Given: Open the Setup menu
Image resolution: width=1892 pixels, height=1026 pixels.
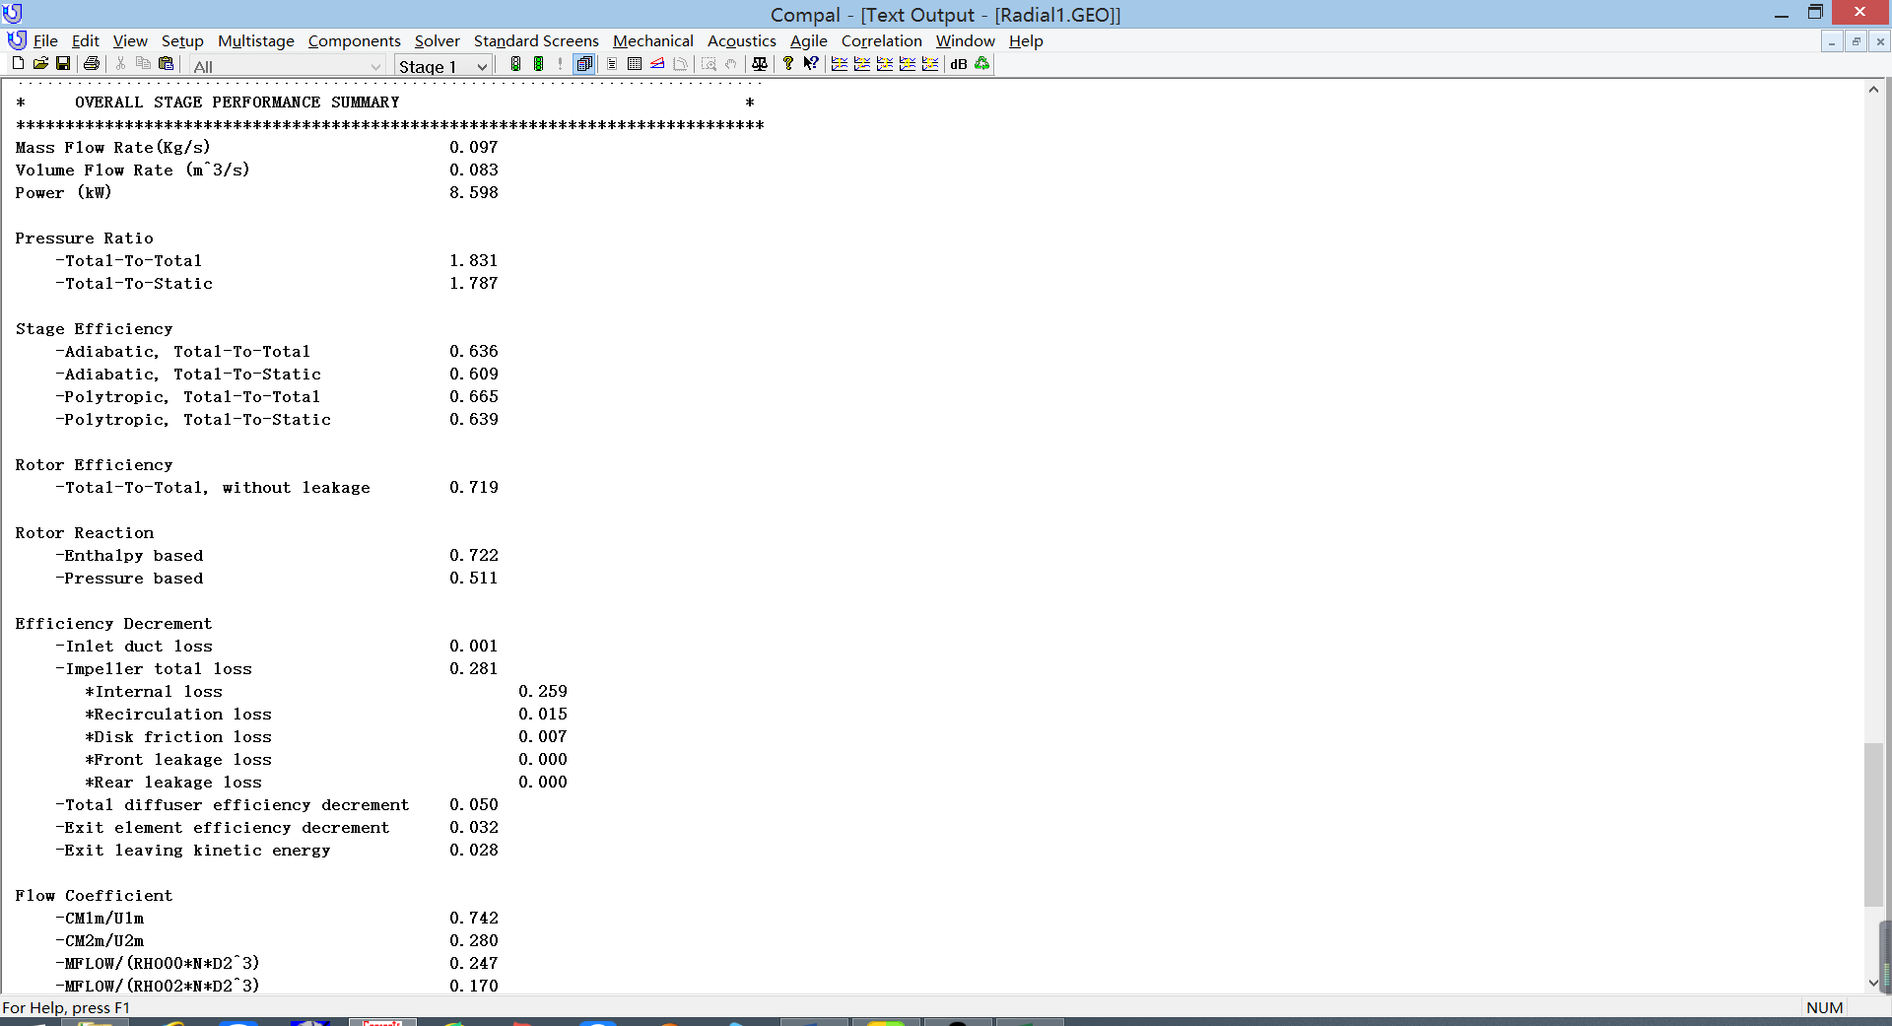Looking at the screenshot, I should pos(182,40).
